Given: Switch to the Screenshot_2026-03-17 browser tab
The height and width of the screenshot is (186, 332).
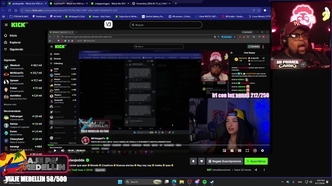Looking at the screenshot, I should [x=151, y=4].
